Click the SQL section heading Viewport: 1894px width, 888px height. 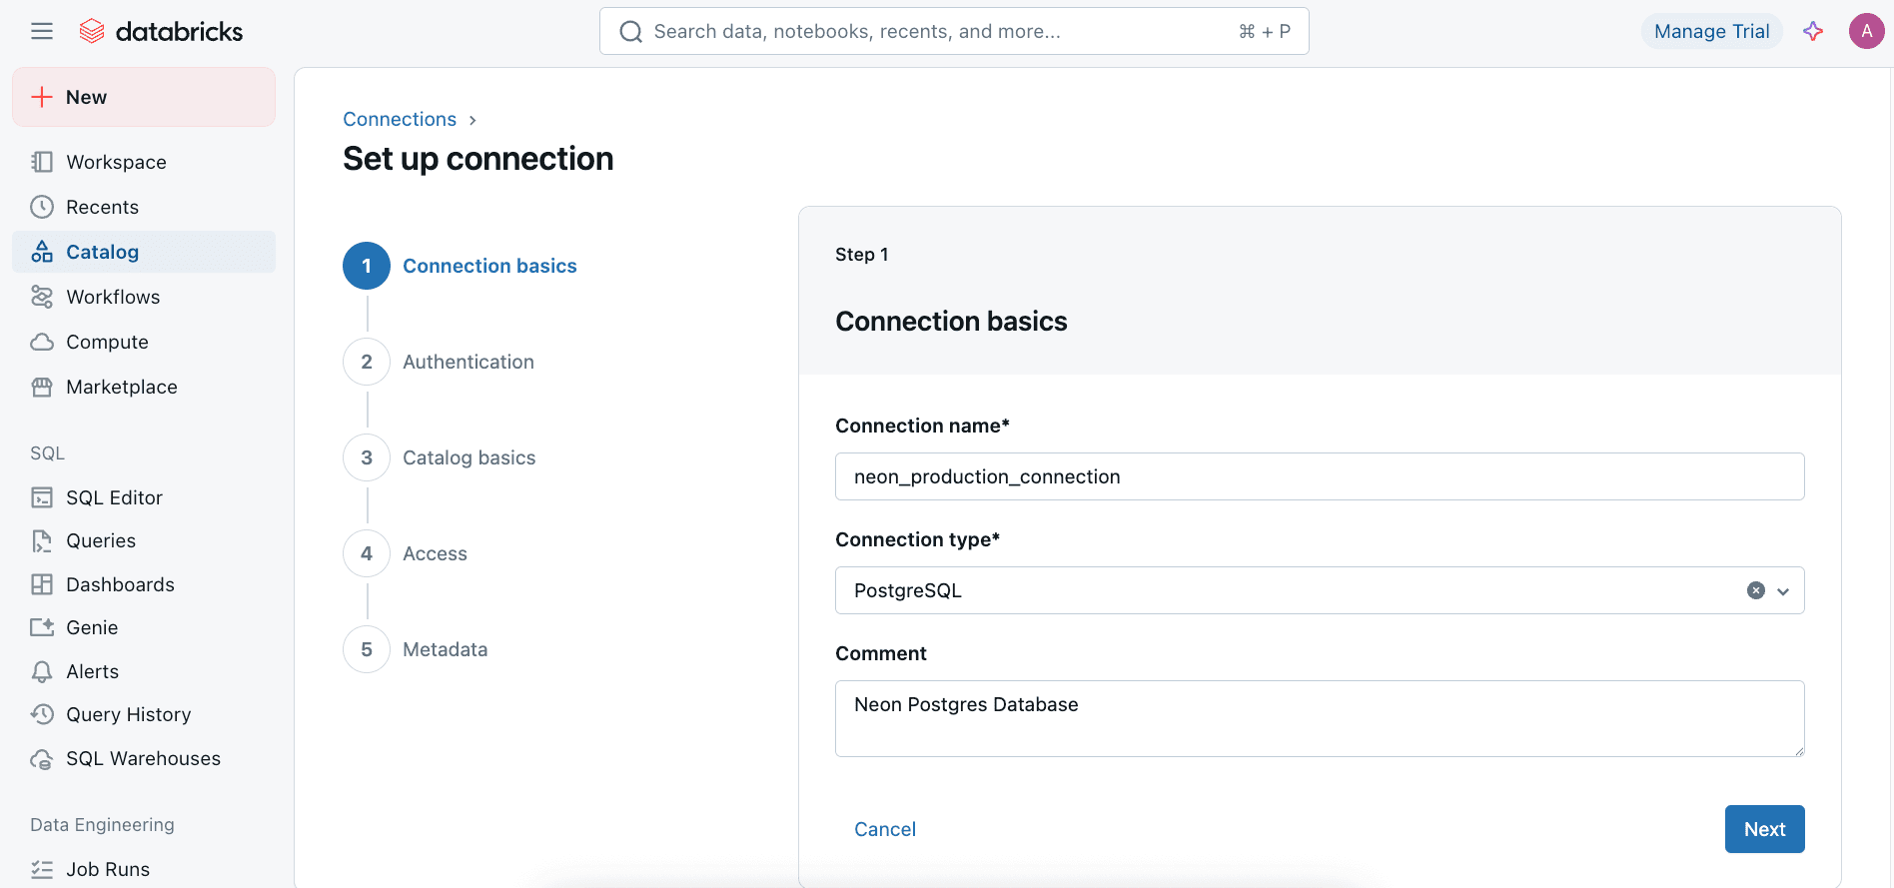pyautogui.click(x=47, y=452)
